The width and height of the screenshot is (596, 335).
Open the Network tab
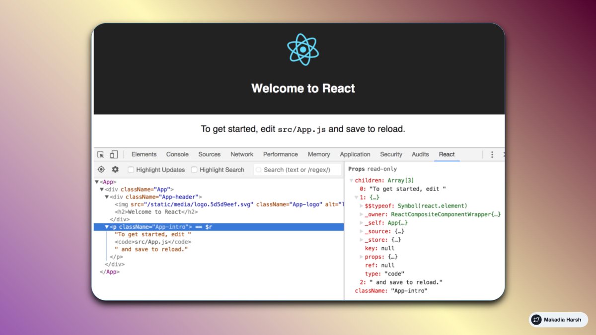click(242, 154)
